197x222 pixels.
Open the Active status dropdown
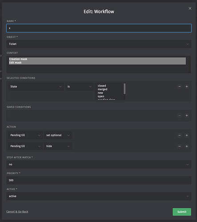[99, 196]
